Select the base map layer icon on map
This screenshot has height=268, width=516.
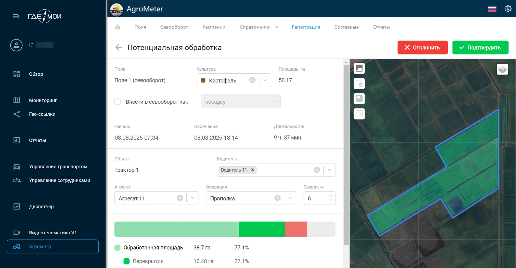(x=359, y=68)
